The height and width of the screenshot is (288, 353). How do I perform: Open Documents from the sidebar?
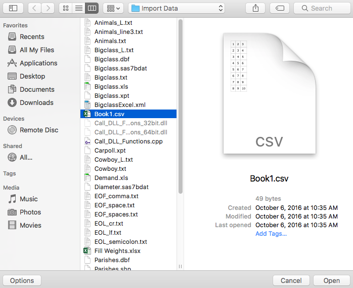click(31, 89)
